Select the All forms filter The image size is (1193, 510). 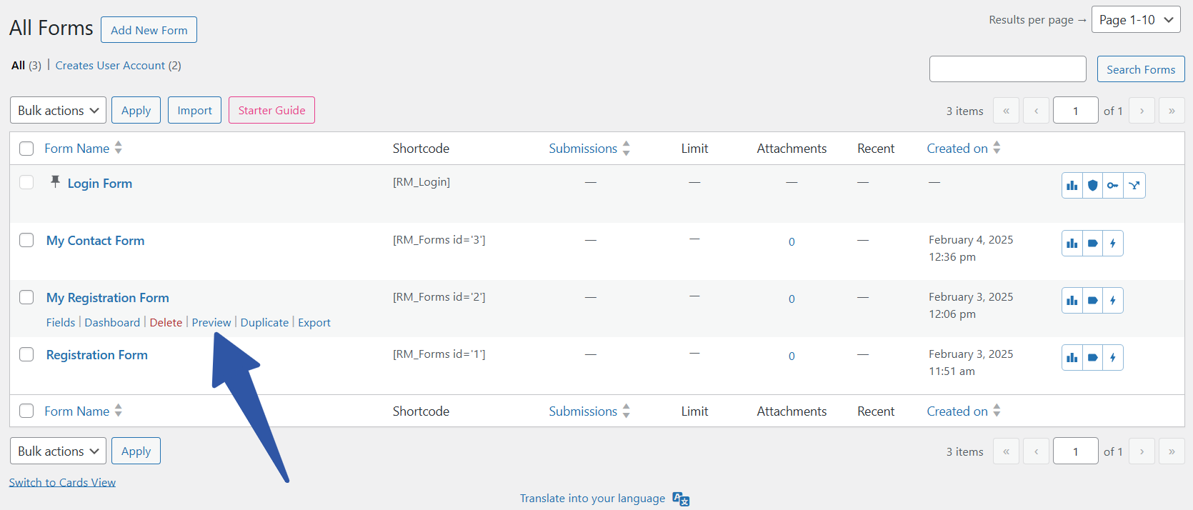(18, 65)
